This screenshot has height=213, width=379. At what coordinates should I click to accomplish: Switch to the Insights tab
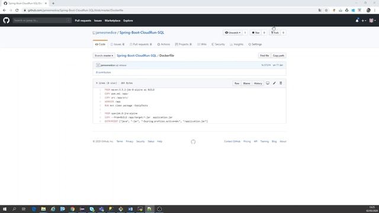pyautogui.click(x=237, y=44)
